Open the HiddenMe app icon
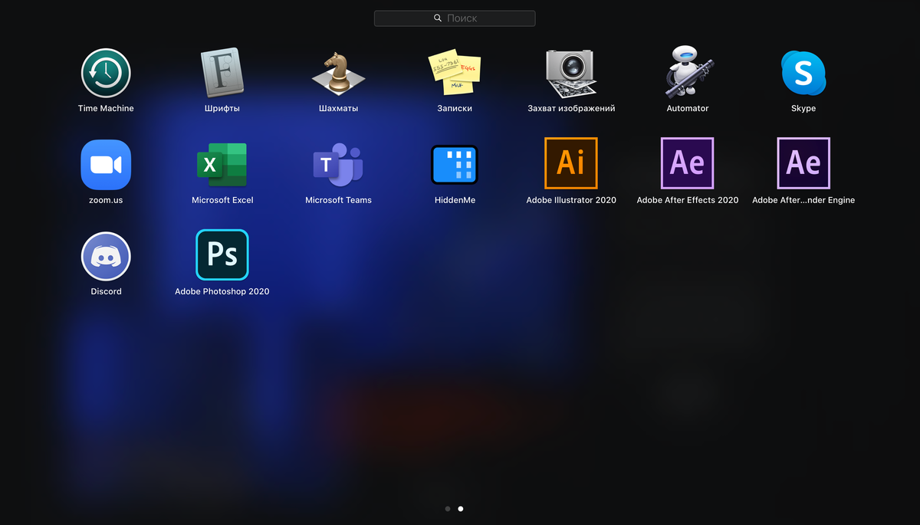Viewport: 920px width, 525px height. (455, 165)
